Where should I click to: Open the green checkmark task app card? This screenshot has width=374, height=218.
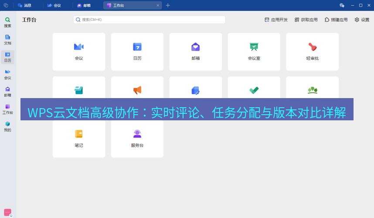point(254,88)
